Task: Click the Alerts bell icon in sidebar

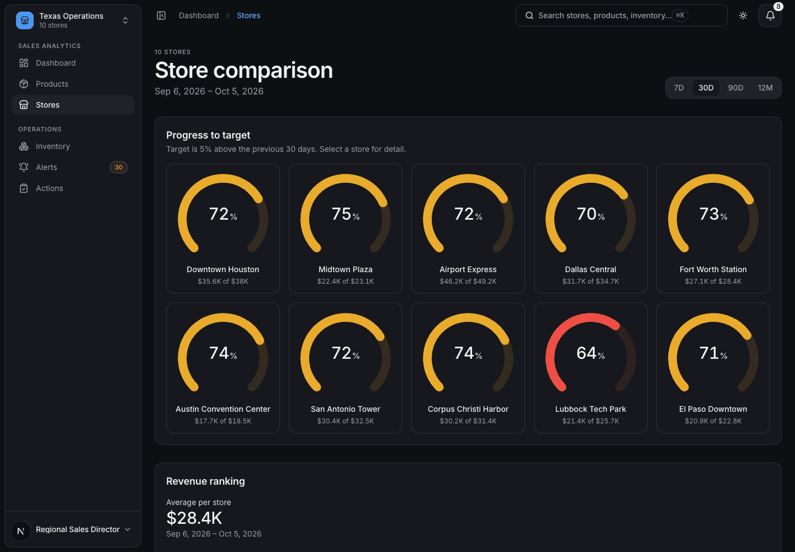Action: click(x=24, y=167)
